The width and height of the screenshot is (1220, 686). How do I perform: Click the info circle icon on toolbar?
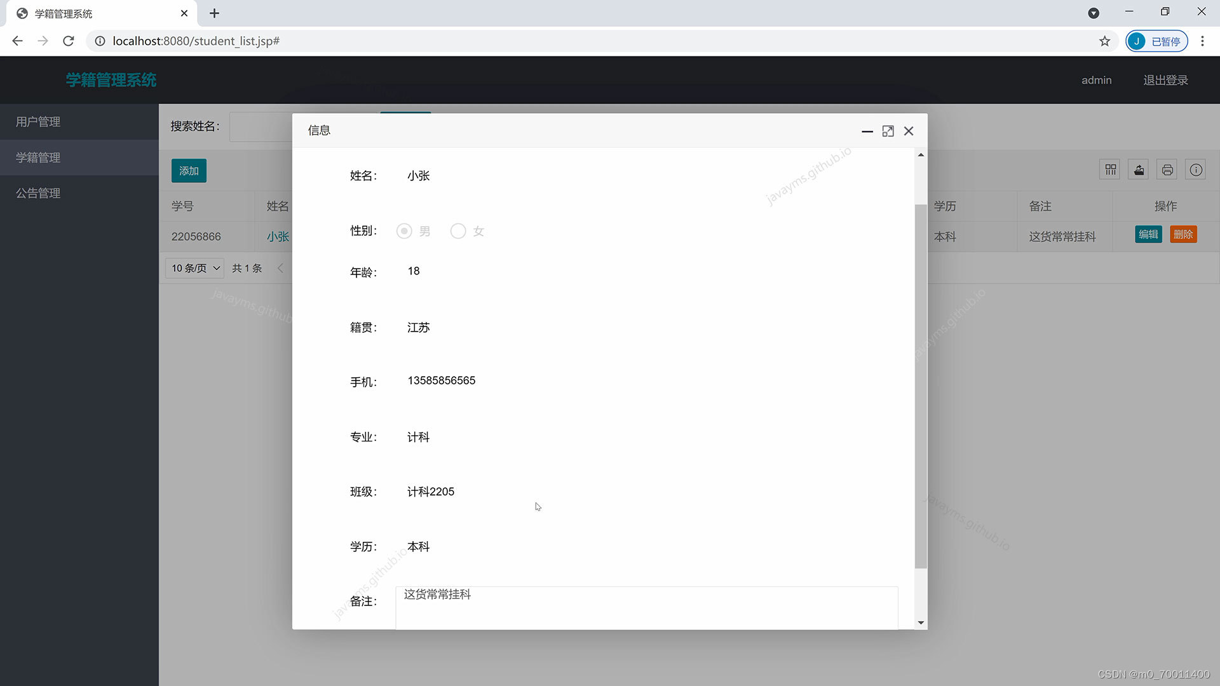(x=1196, y=169)
